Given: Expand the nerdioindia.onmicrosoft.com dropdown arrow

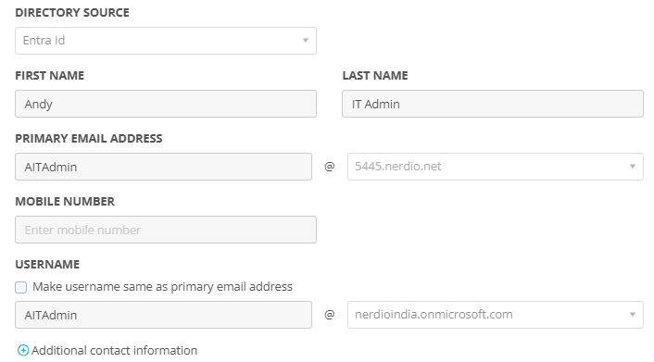Looking at the screenshot, I should click(633, 315).
